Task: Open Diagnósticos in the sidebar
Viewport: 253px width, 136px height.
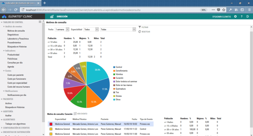Action: coord(13,34)
